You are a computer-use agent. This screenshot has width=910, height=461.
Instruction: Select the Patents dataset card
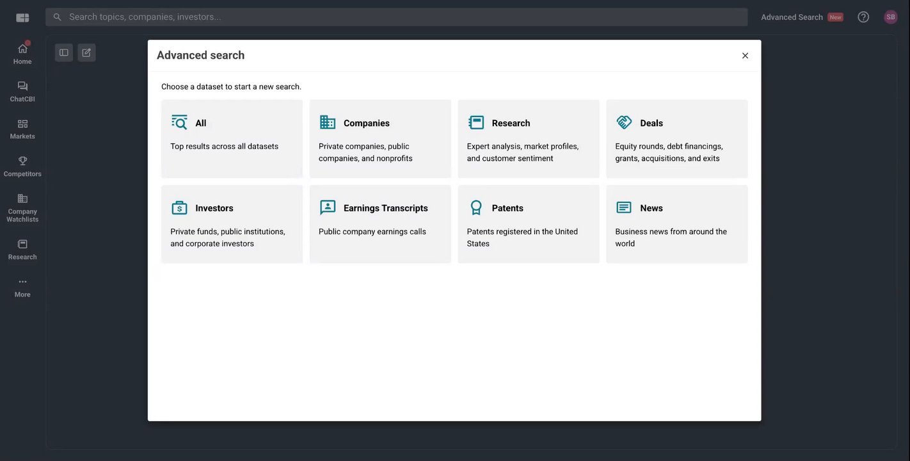tap(528, 224)
